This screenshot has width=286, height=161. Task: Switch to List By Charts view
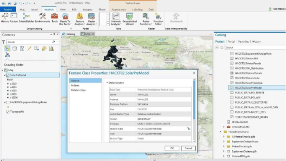pyautogui.click(x=51, y=49)
